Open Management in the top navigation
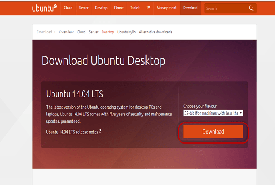275x185 pixels. click(166, 8)
